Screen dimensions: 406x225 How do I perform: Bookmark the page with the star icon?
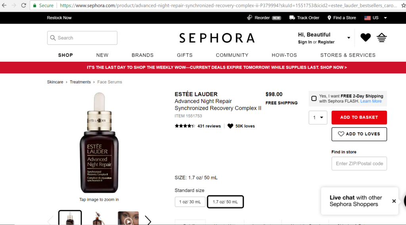point(403,5)
